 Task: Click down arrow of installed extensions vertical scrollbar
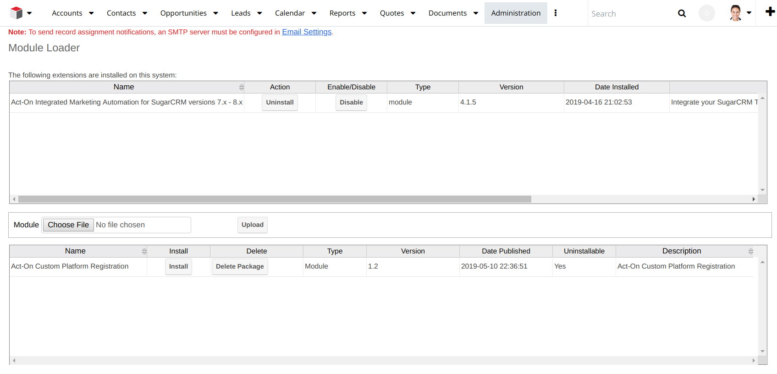762,190
